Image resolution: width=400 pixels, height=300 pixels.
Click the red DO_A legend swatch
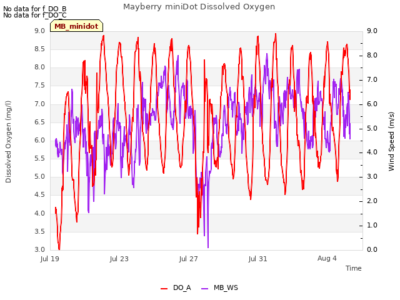(164, 288)
